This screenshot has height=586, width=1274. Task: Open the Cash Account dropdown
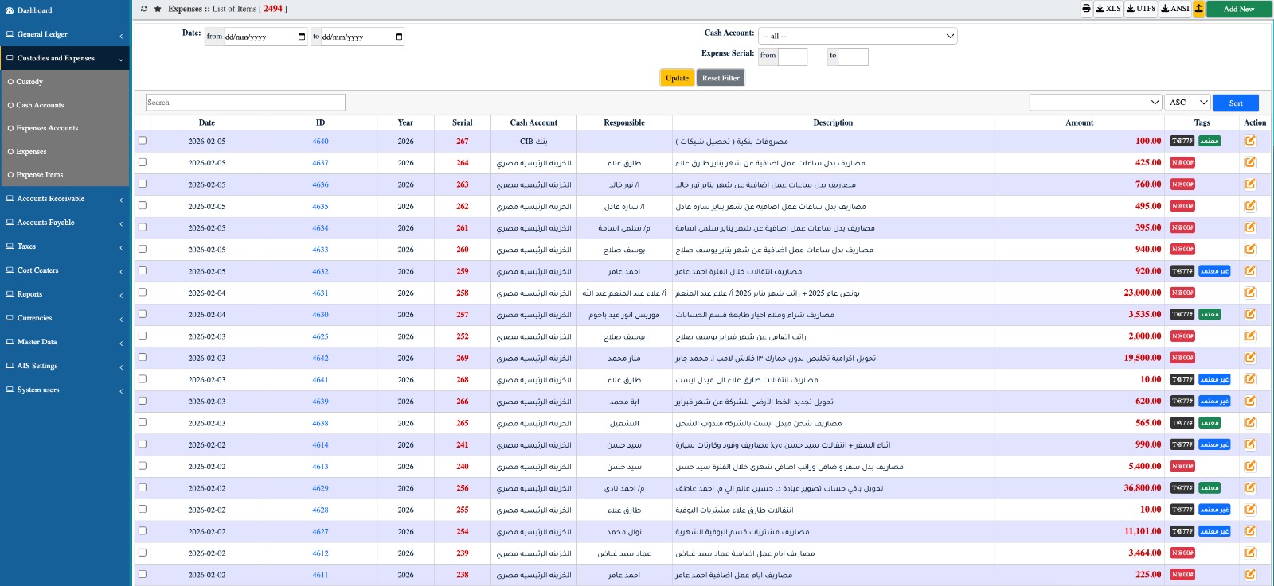(x=857, y=36)
